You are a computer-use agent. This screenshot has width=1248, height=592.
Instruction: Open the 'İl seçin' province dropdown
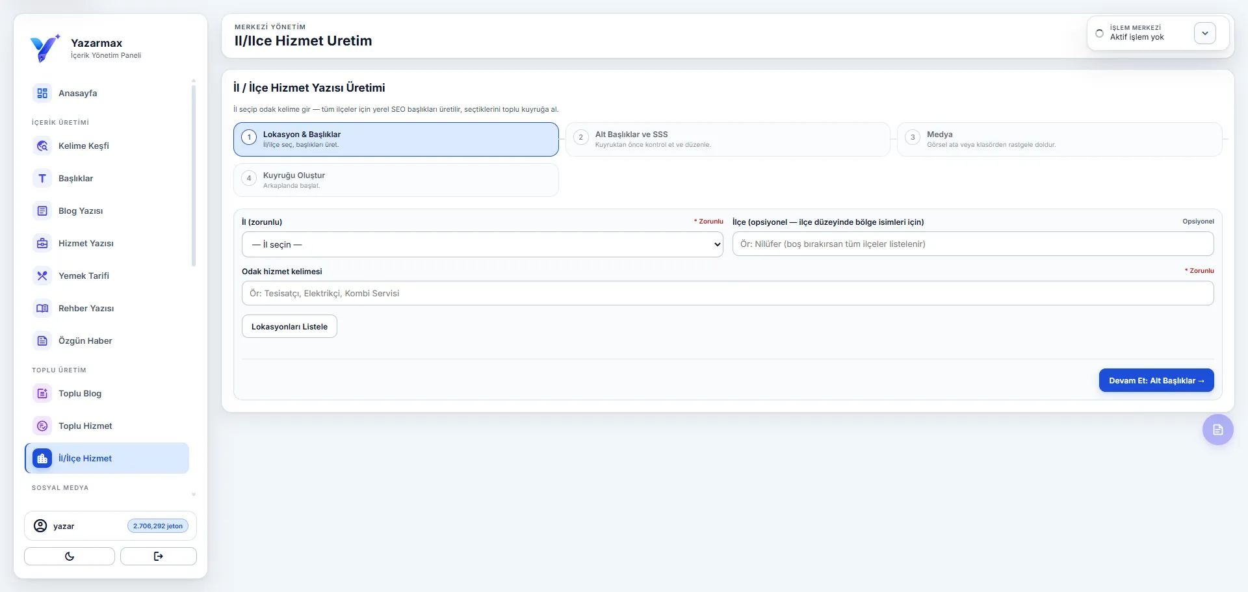click(x=482, y=244)
